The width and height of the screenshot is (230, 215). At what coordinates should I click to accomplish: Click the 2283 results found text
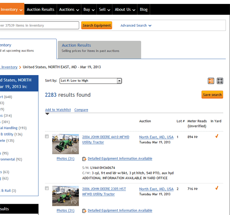click(x=68, y=95)
